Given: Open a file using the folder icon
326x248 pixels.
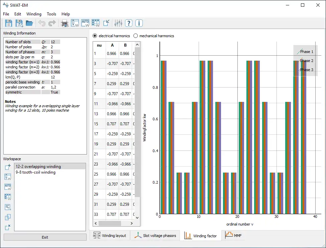Looking at the screenshot, I should [29, 23].
